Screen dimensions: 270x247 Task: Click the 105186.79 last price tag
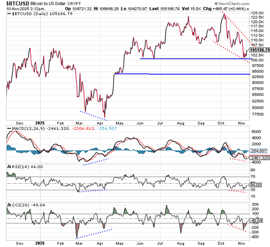(x=259, y=50)
